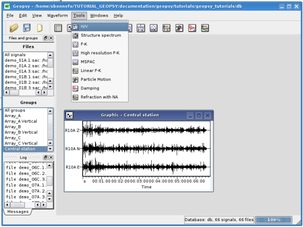Select demo_01A.2.sac in Files list
The image size is (303, 227).
pos(26,66)
